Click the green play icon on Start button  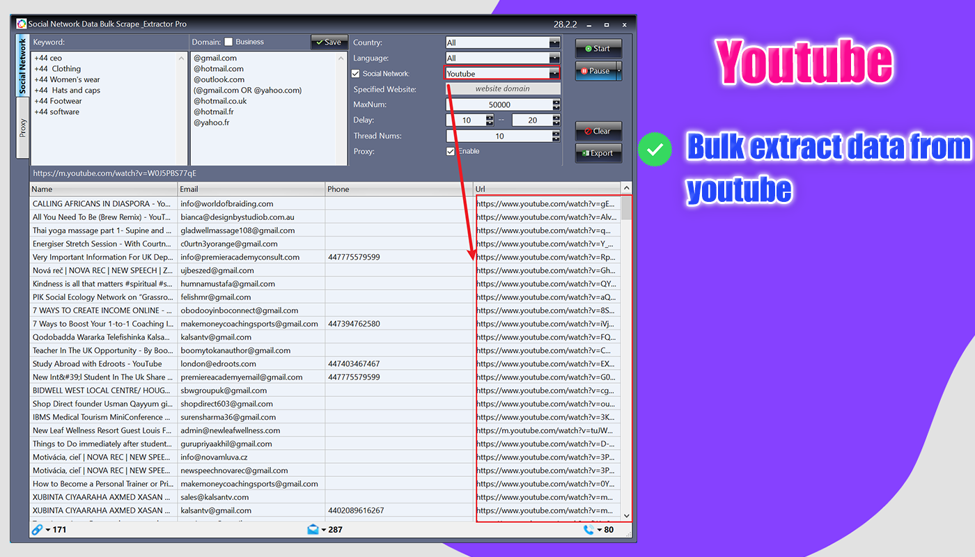[x=587, y=48]
